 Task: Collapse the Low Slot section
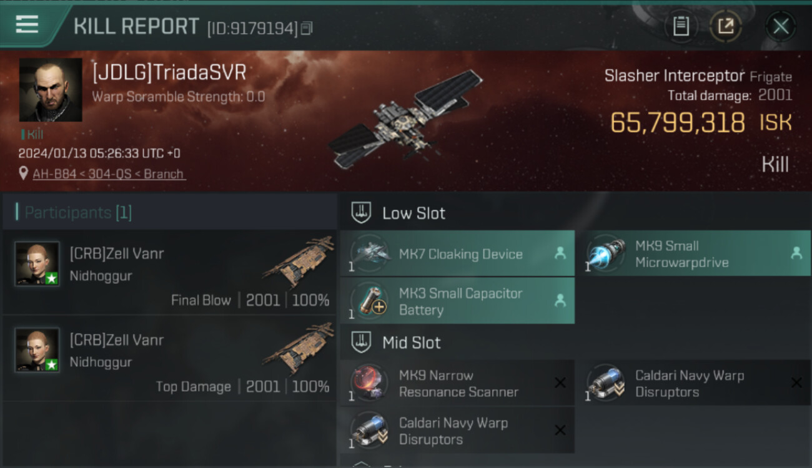coord(576,213)
